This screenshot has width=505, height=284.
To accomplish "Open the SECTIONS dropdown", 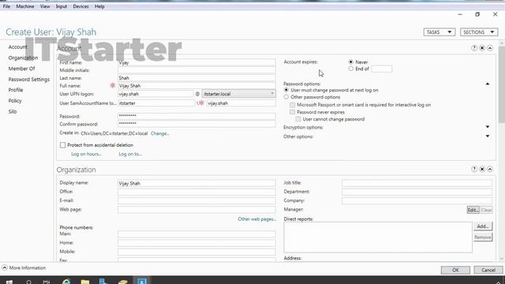I will pos(479,32).
